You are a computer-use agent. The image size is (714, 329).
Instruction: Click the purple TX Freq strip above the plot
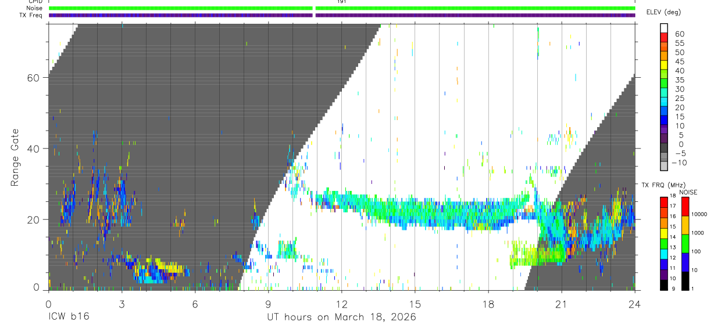(x=342, y=15)
